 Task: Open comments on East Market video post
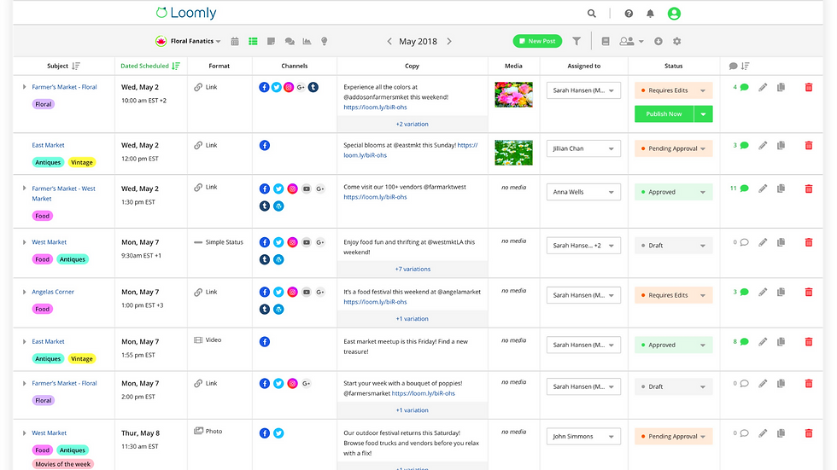741,341
